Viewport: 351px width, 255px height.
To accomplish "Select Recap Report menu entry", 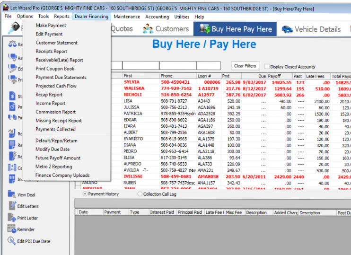I will [x=49, y=95].
